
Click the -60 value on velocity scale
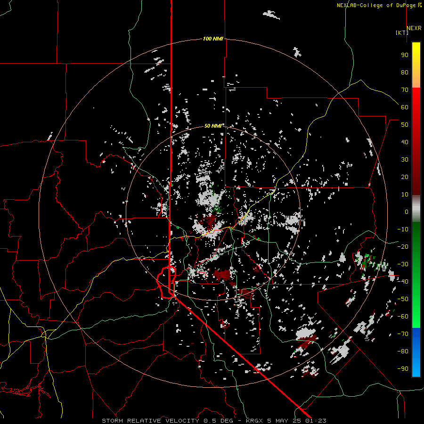click(403, 317)
